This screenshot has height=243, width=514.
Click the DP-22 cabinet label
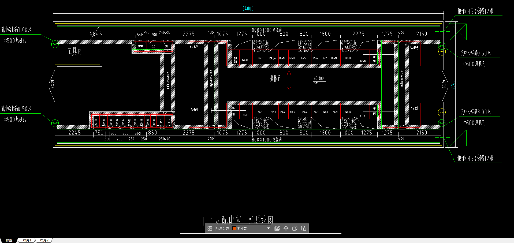point(245,60)
